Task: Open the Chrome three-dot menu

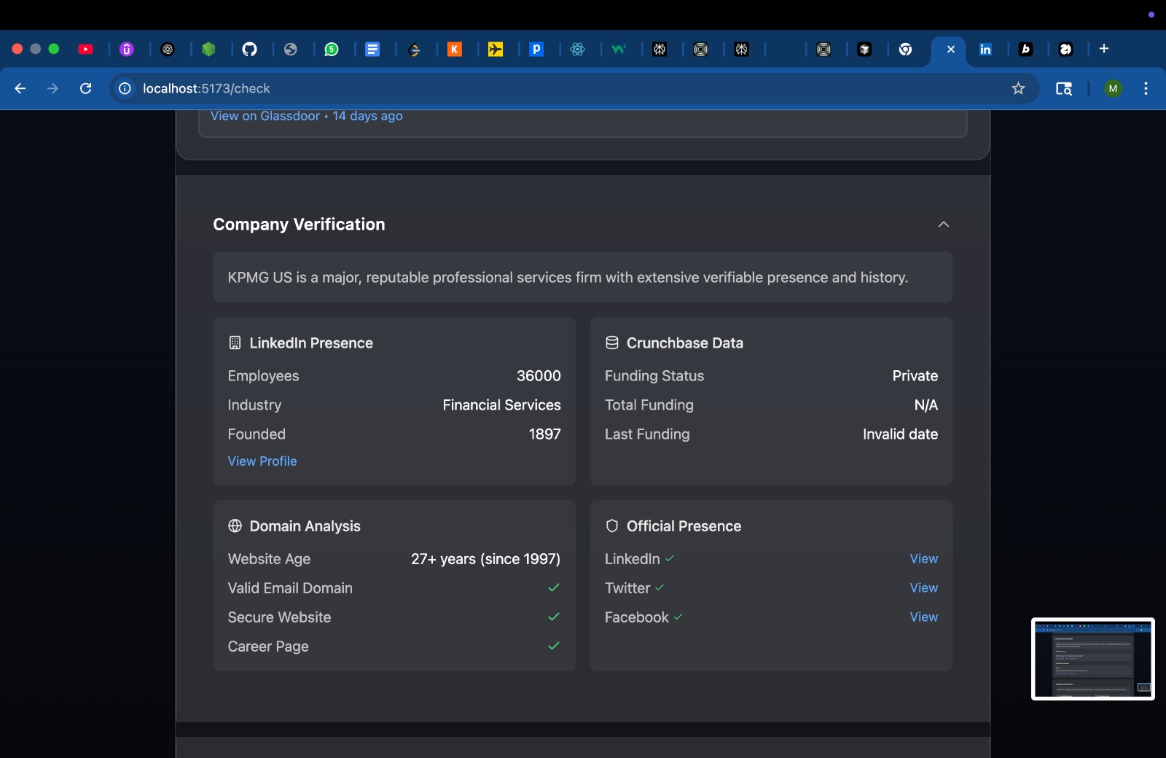Action: [1146, 88]
